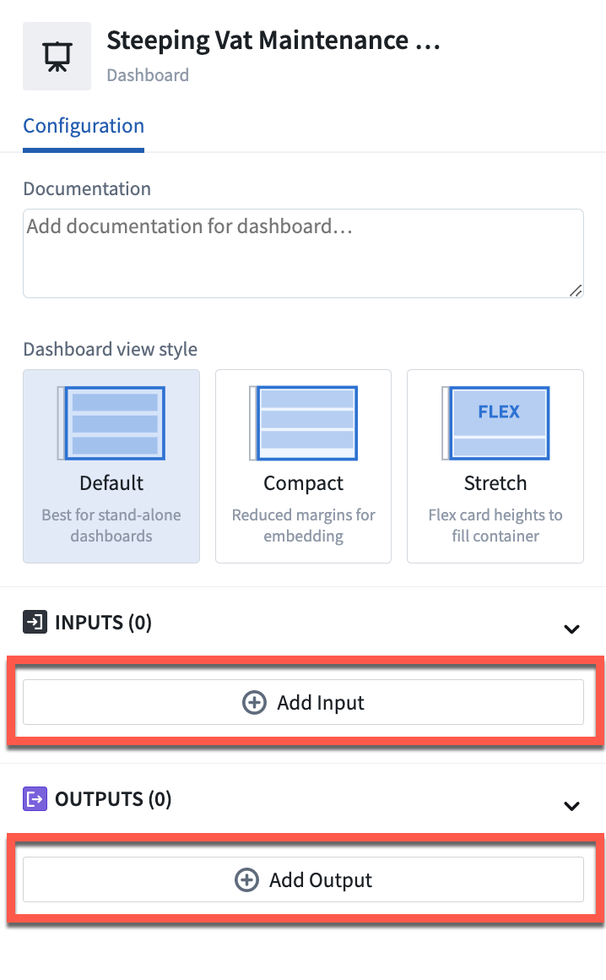Click the documentation resize handle
Screen dimensions: 606x980
pyautogui.click(x=576, y=291)
